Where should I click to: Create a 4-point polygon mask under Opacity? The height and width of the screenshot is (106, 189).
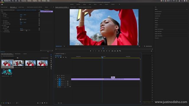6,27
